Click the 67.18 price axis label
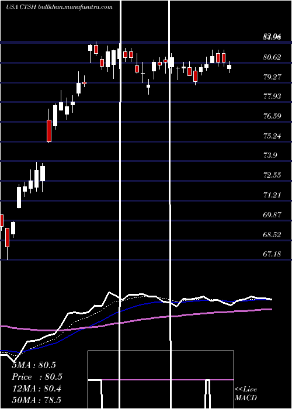The image size is (292, 409). tap(272, 254)
